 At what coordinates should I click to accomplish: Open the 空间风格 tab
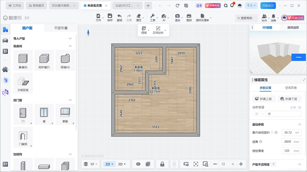coord(291,88)
